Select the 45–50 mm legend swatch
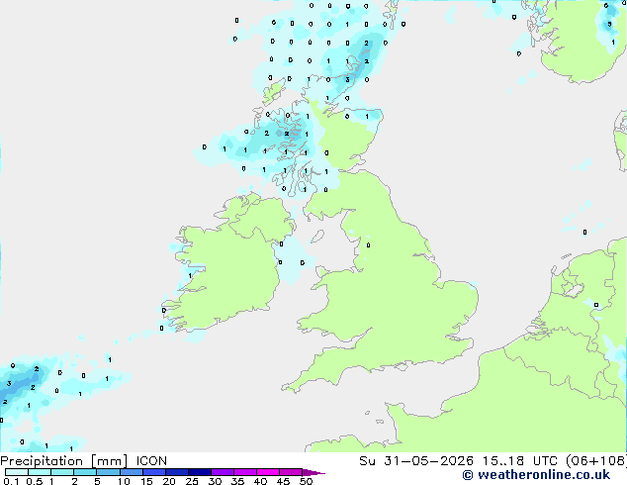This screenshot has height=485, width=627. point(291,472)
